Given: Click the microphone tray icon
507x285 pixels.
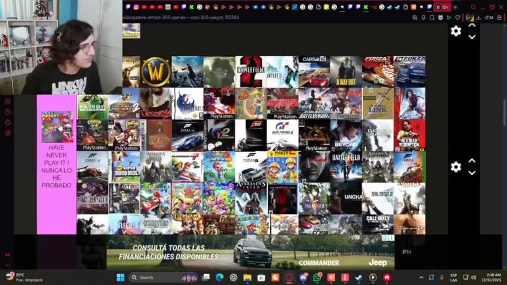Looking at the screenshot, I should [442, 277].
